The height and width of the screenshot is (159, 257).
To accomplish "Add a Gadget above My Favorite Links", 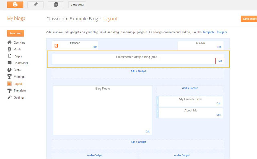I will (190, 88).
